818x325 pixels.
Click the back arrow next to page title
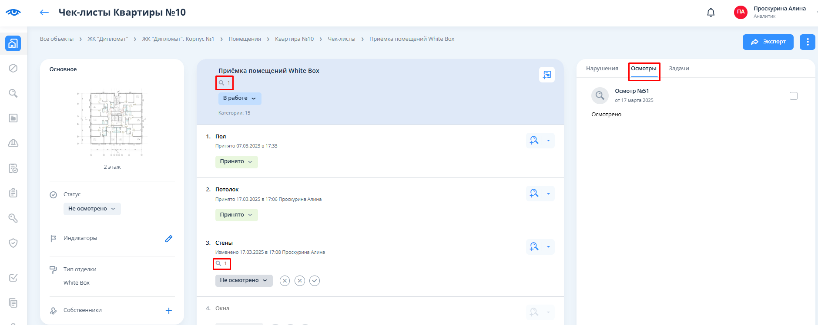[44, 13]
